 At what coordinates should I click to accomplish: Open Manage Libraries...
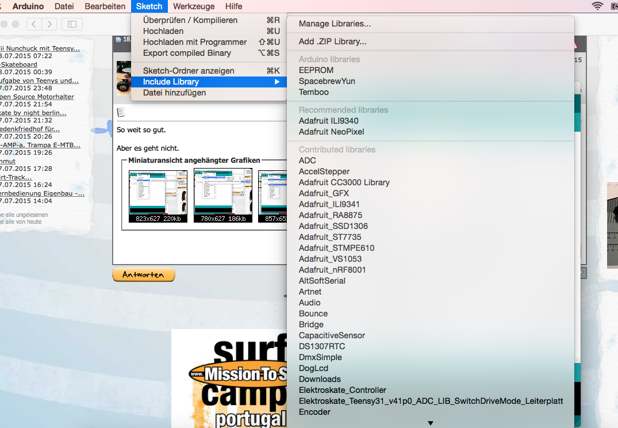(431, 24)
